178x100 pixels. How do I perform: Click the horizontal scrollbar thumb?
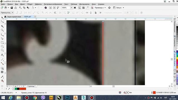coord(113,86)
